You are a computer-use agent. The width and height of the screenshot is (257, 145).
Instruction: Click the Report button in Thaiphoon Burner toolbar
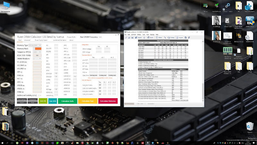click(180, 38)
